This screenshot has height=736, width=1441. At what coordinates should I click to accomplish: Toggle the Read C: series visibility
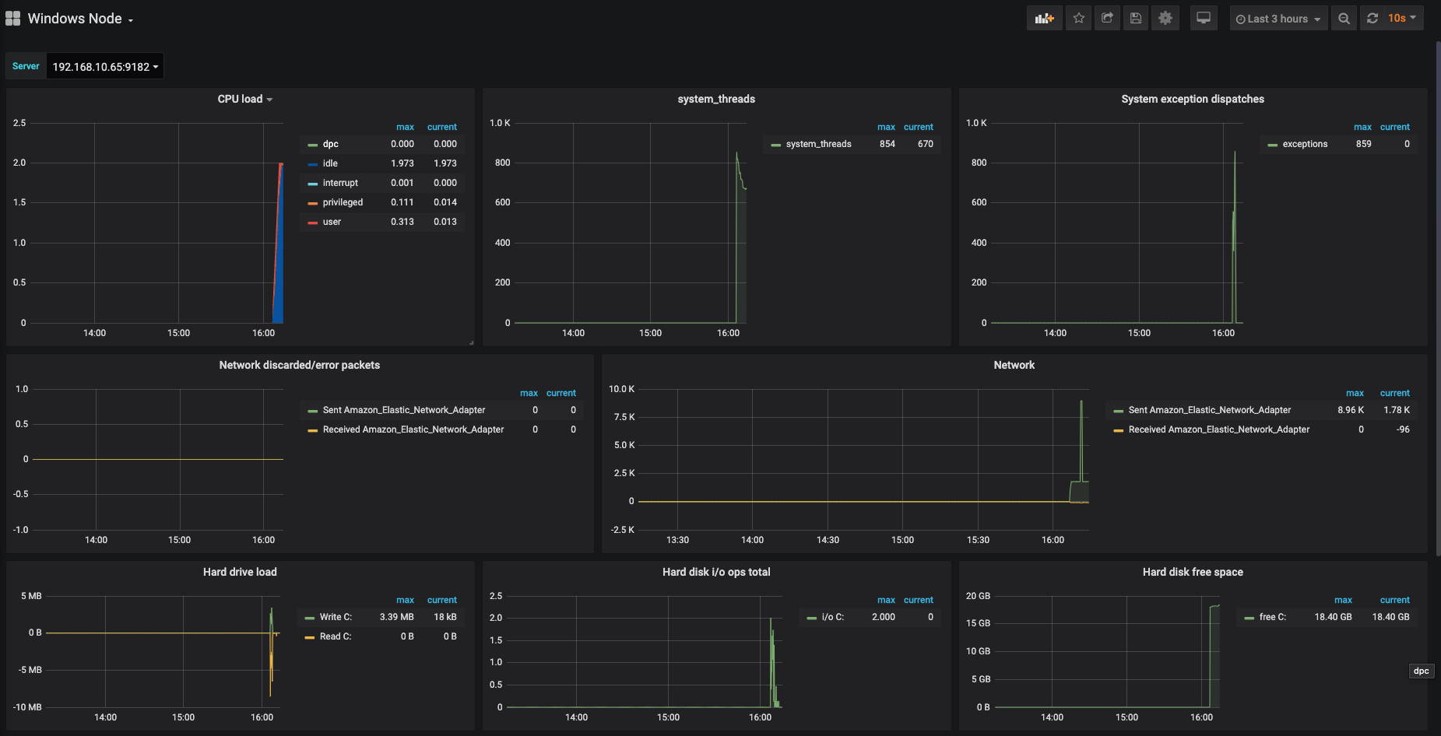[336, 636]
